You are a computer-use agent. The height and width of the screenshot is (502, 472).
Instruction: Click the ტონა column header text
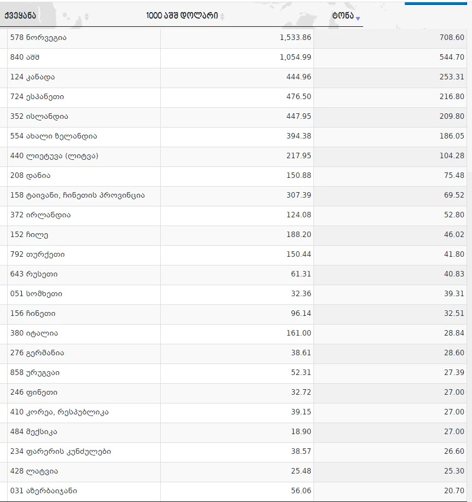pos(342,16)
